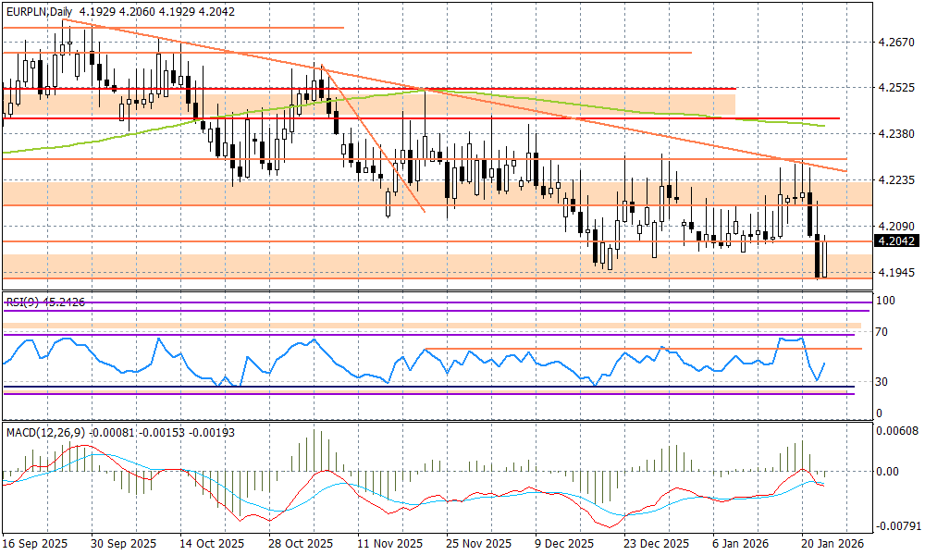Click the 4.2525 price axis label
This screenshot has width=925, height=555.
click(896, 89)
